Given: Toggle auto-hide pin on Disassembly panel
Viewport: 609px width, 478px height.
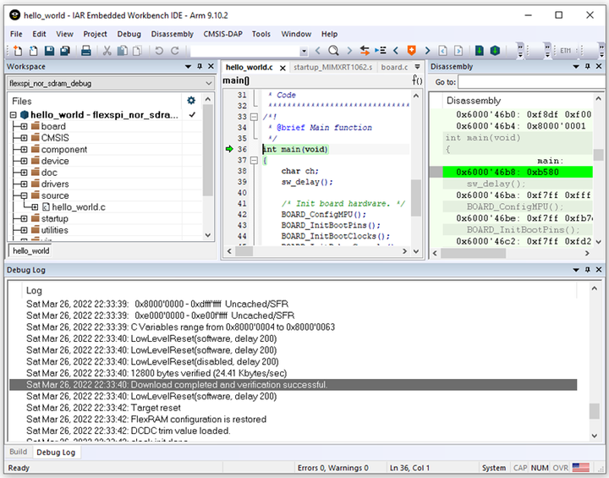Looking at the screenshot, I should (x=589, y=67).
